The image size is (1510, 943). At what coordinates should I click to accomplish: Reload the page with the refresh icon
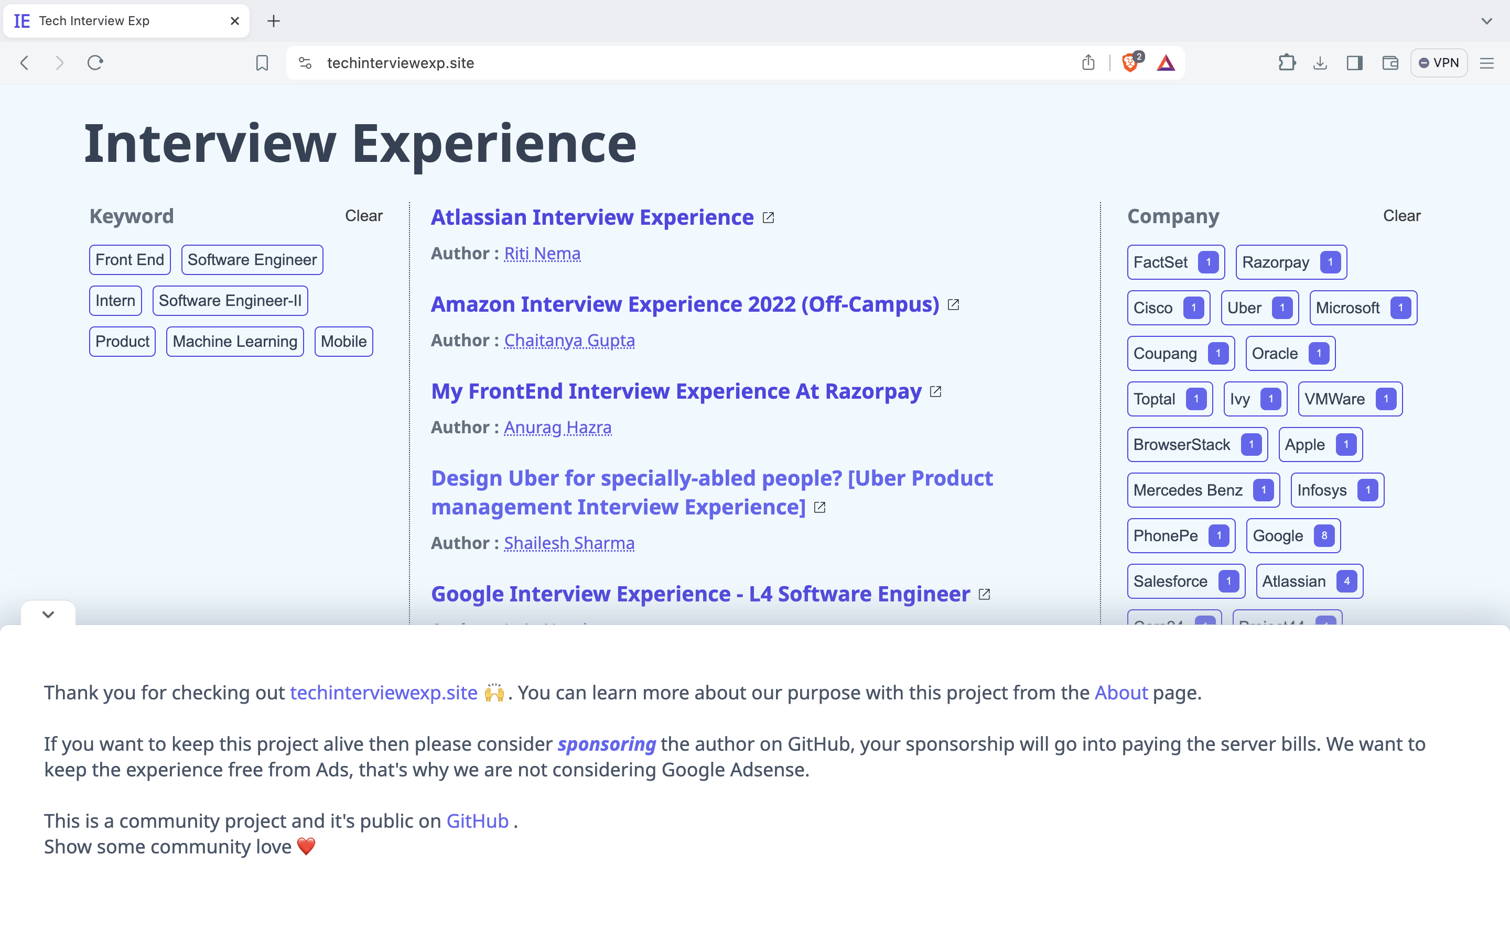tap(95, 63)
